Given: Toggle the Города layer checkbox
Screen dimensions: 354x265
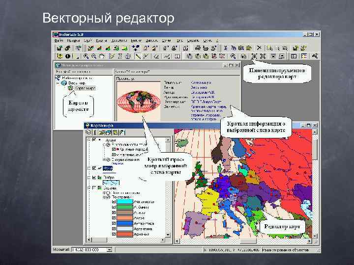Looking at the screenshot, I should click(94, 140).
